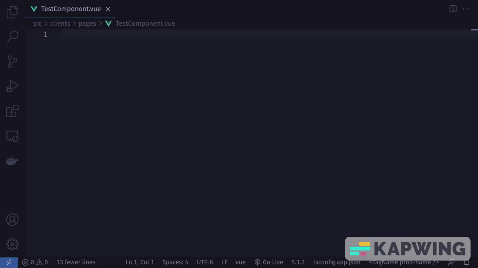Close the TestComponent.vue tab
This screenshot has height=268, width=478.
(108, 9)
